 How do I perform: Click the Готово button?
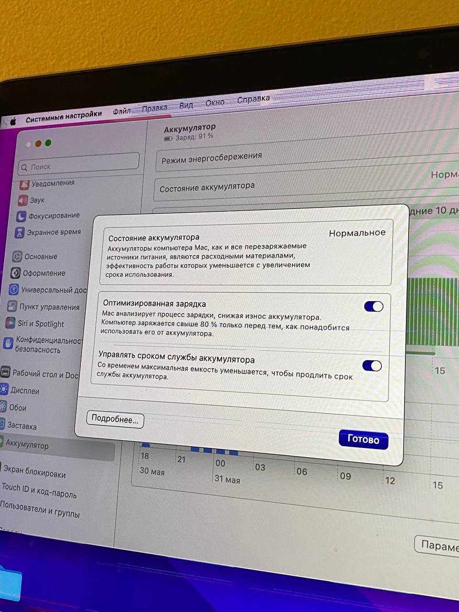point(363,439)
